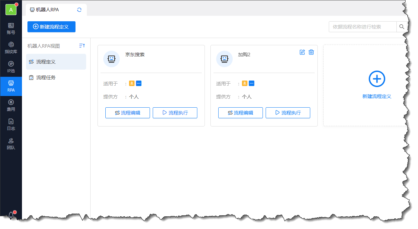Click 流程执行 on the 京东搜索 card
The width and height of the screenshot is (418, 229).
[175, 113]
